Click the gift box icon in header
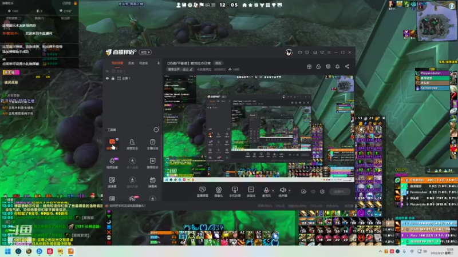 click(x=309, y=66)
